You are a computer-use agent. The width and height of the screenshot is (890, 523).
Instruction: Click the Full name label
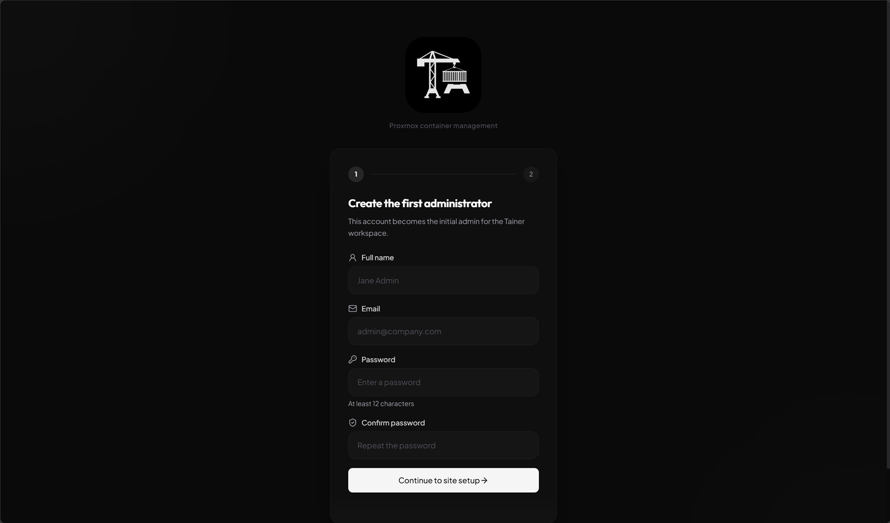[377, 258]
